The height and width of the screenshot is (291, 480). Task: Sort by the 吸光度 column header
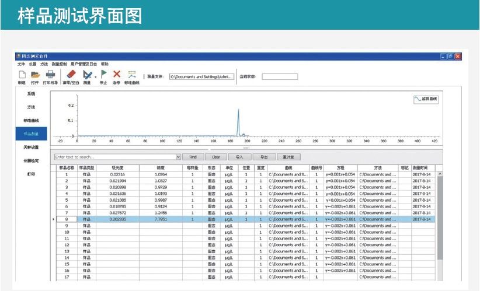[117, 168]
